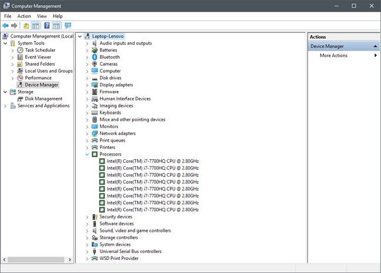Click the Universal Serial Bus controllers icon

point(95,251)
